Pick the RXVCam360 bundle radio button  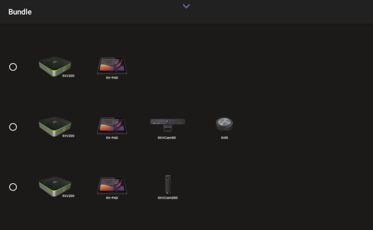click(13, 187)
